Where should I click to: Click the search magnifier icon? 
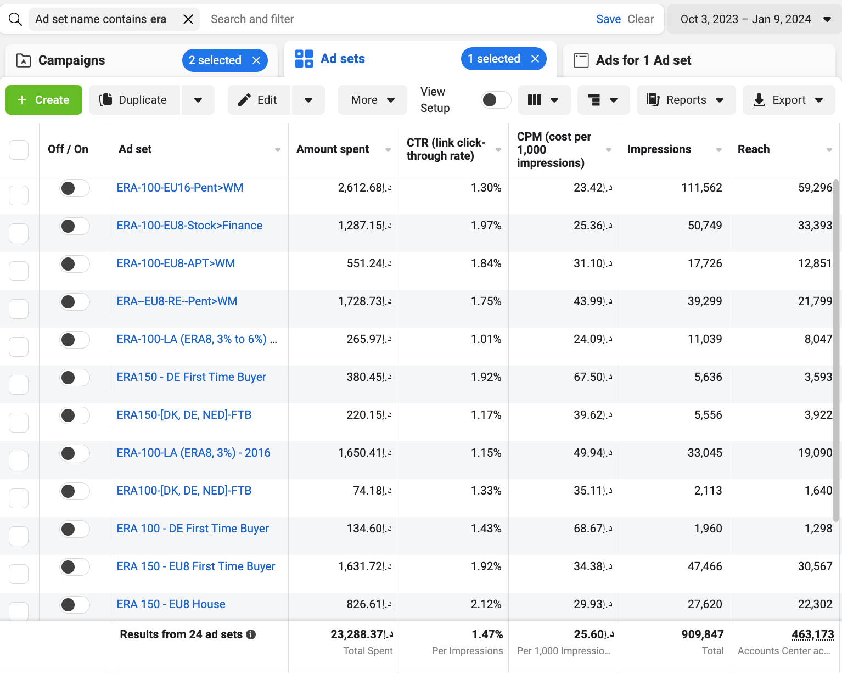coord(15,19)
